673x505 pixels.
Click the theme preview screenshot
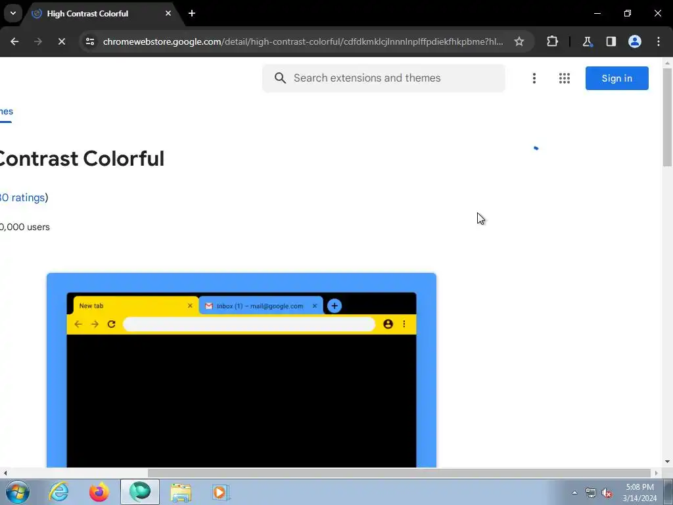point(241,370)
